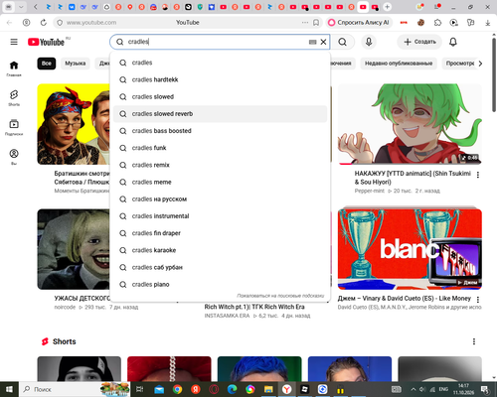Screen dimensions: 497x397
Task: Open the INSTASAMKA ERA channel link
Action: (x=227, y=316)
